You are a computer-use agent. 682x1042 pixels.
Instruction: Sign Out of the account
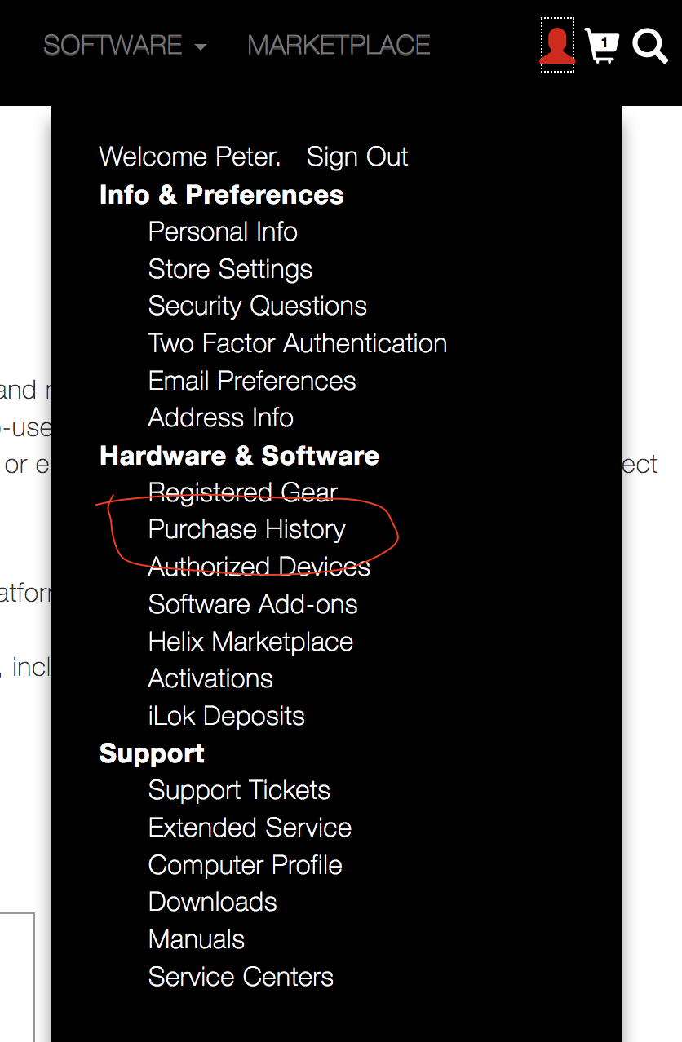tap(357, 157)
